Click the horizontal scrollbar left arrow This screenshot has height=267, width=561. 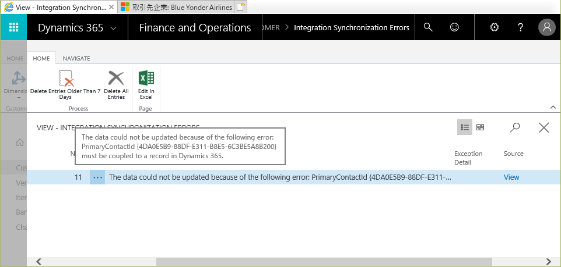(x=38, y=262)
